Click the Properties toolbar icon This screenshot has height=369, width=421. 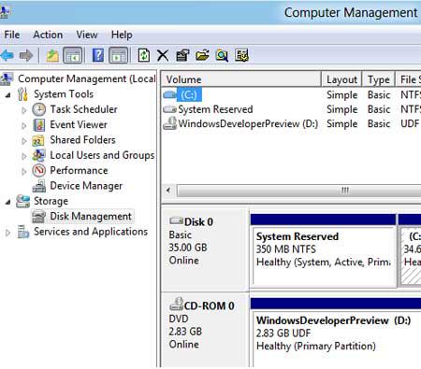coord(182,55)
